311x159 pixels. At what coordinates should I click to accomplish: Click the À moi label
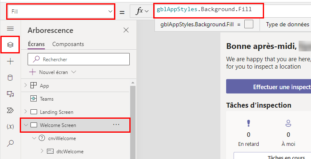click(288, 144)
